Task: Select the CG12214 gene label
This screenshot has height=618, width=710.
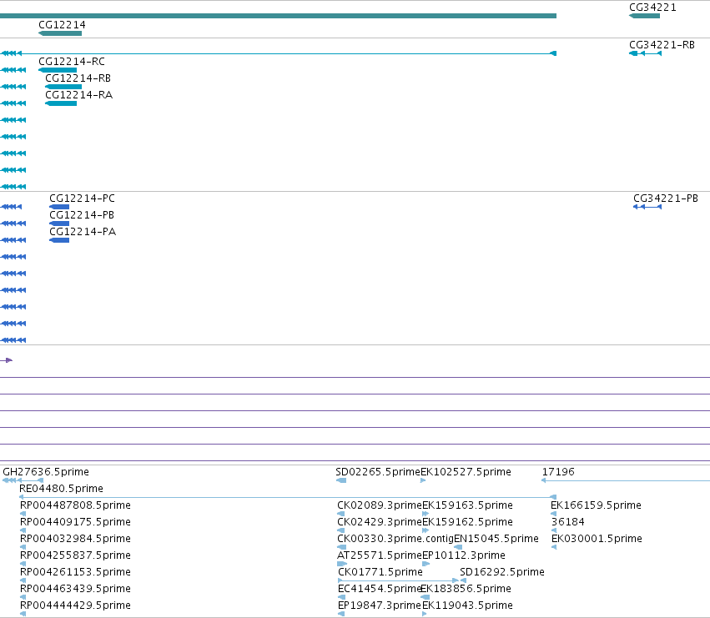Action: pos(62,25)
